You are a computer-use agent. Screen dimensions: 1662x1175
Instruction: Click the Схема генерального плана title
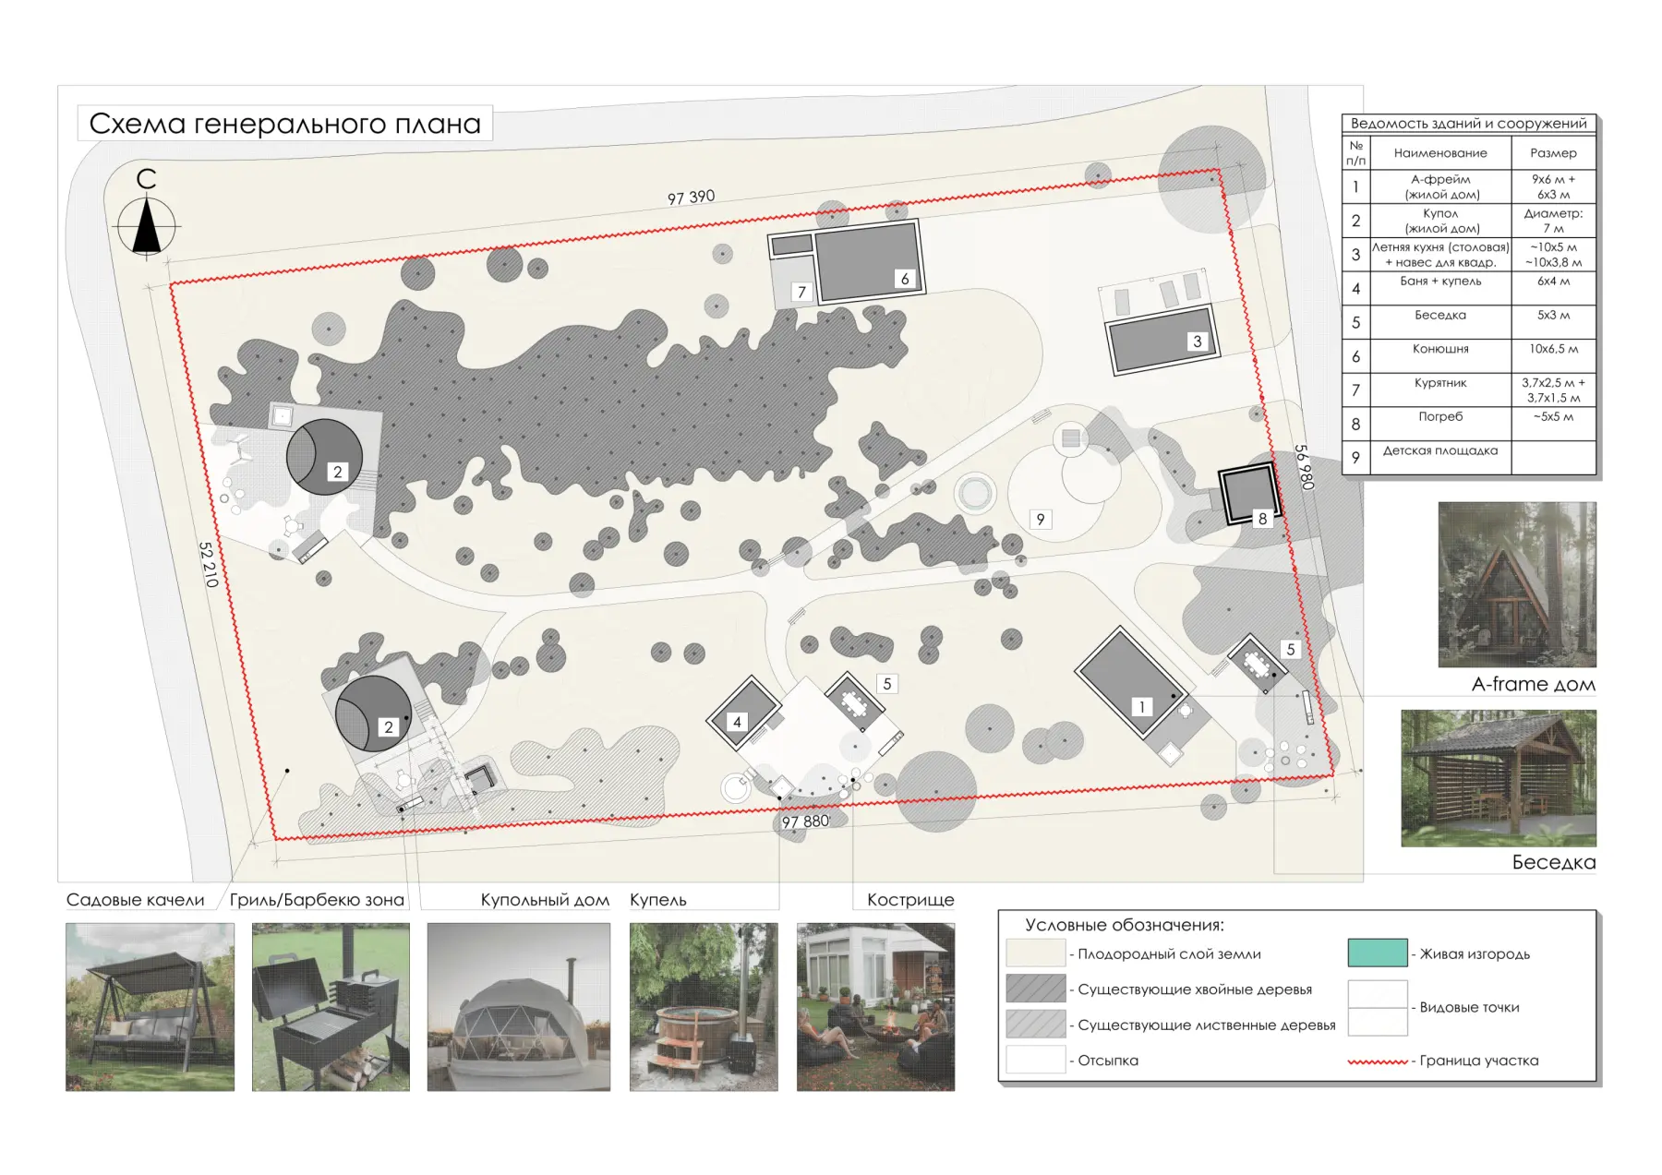pos(284,124)
